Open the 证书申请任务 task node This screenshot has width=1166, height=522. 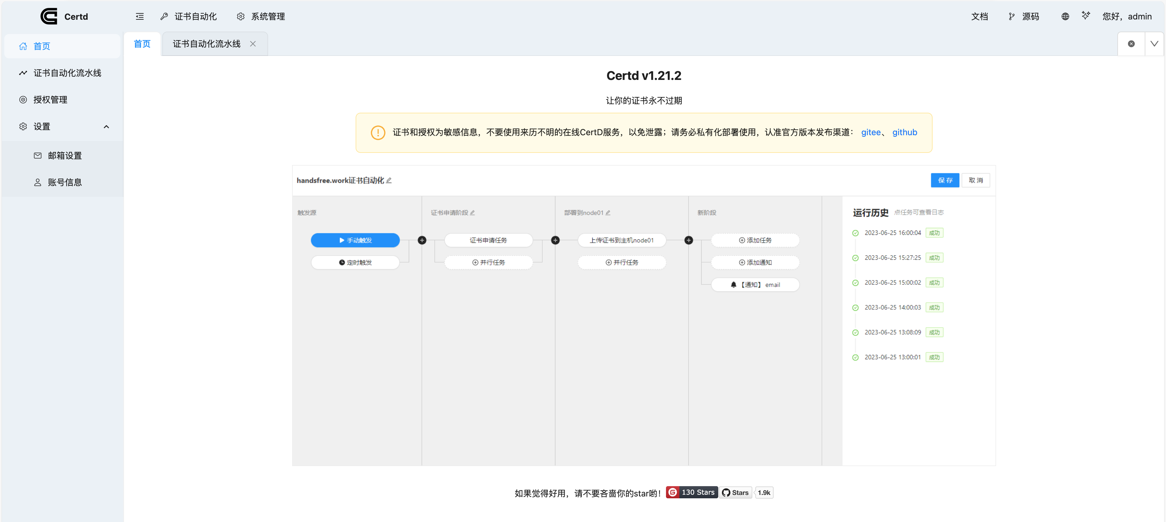tap(488, 240)
